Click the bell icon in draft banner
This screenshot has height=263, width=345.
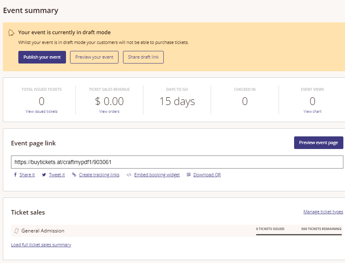11,33
